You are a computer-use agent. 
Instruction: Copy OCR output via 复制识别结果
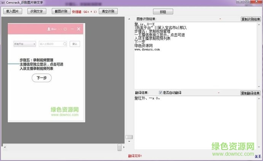click(250, 19)
